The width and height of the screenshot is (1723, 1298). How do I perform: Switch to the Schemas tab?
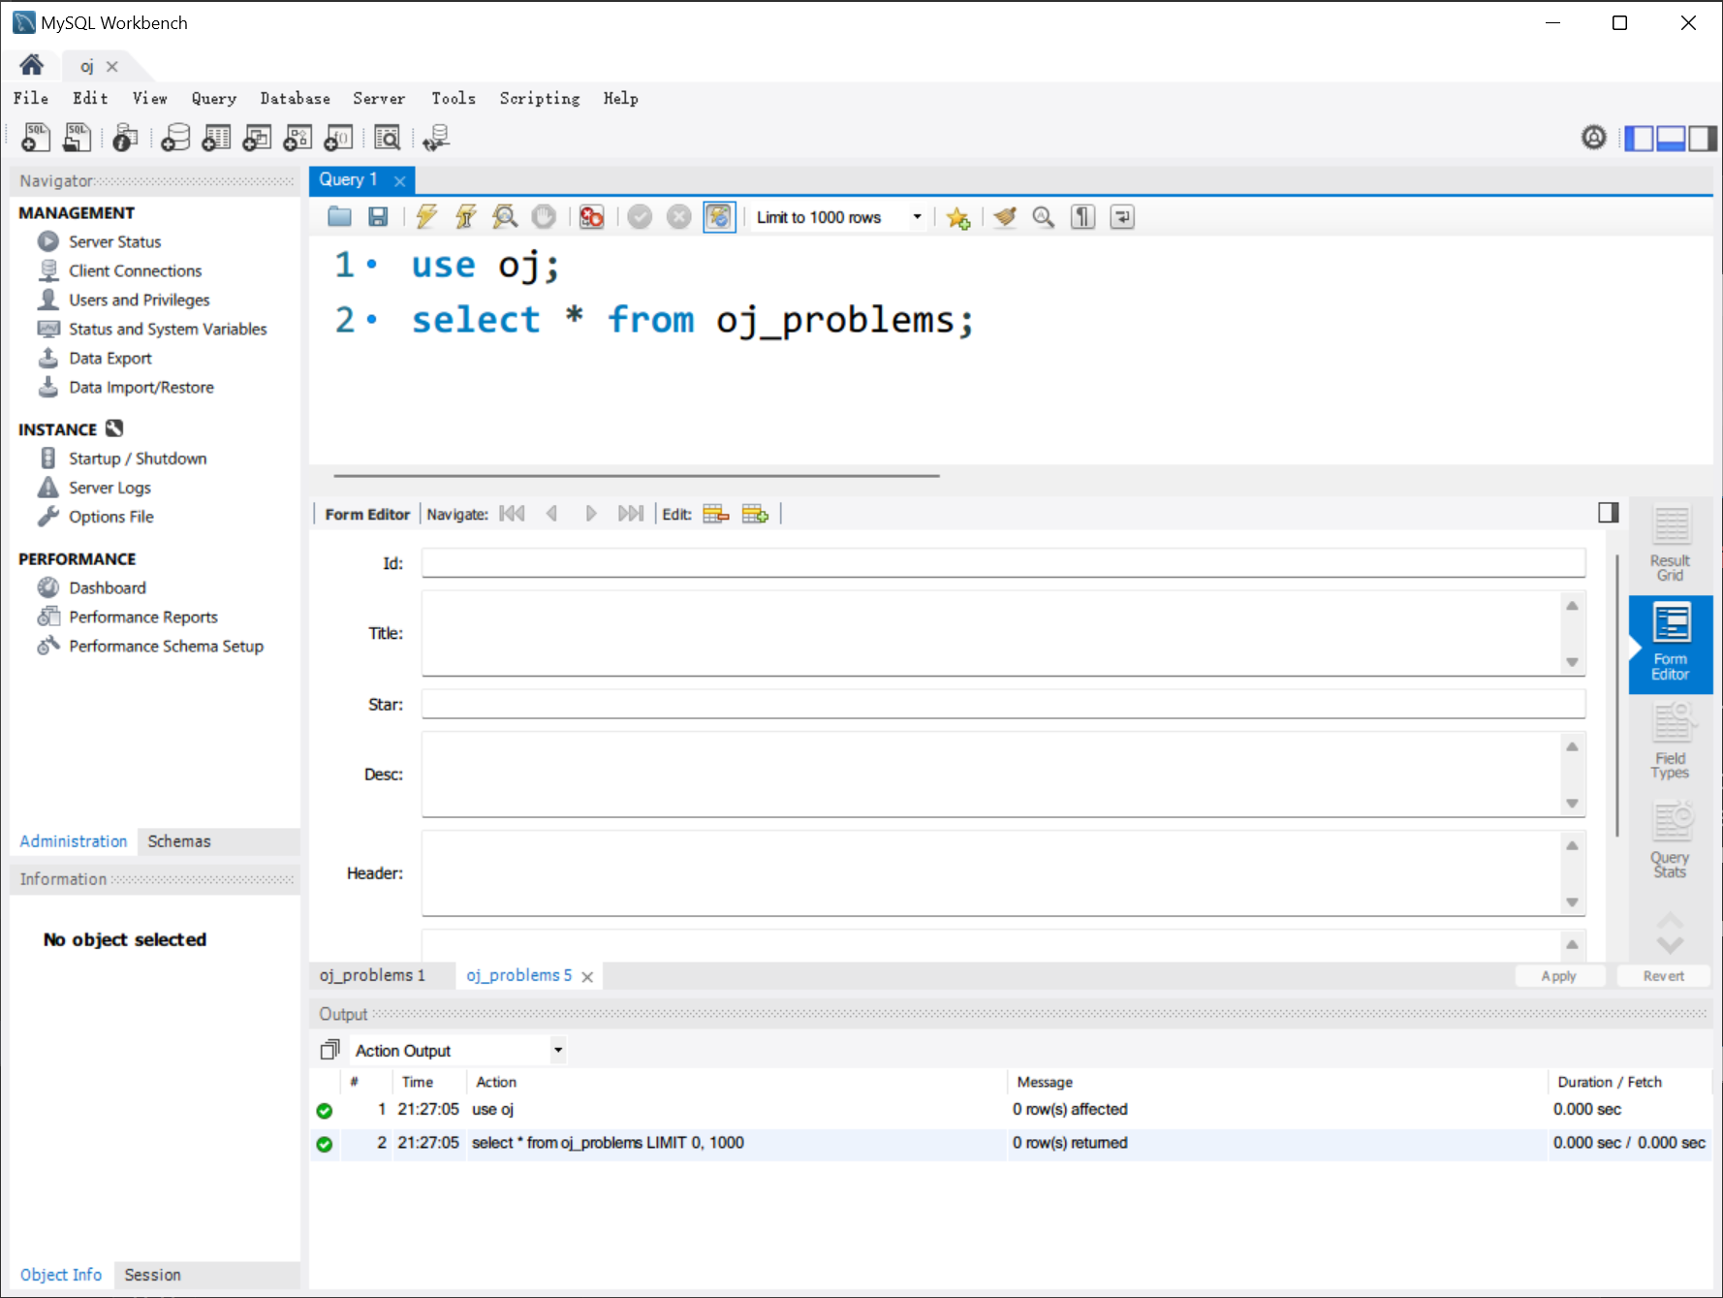pos(179,841)
